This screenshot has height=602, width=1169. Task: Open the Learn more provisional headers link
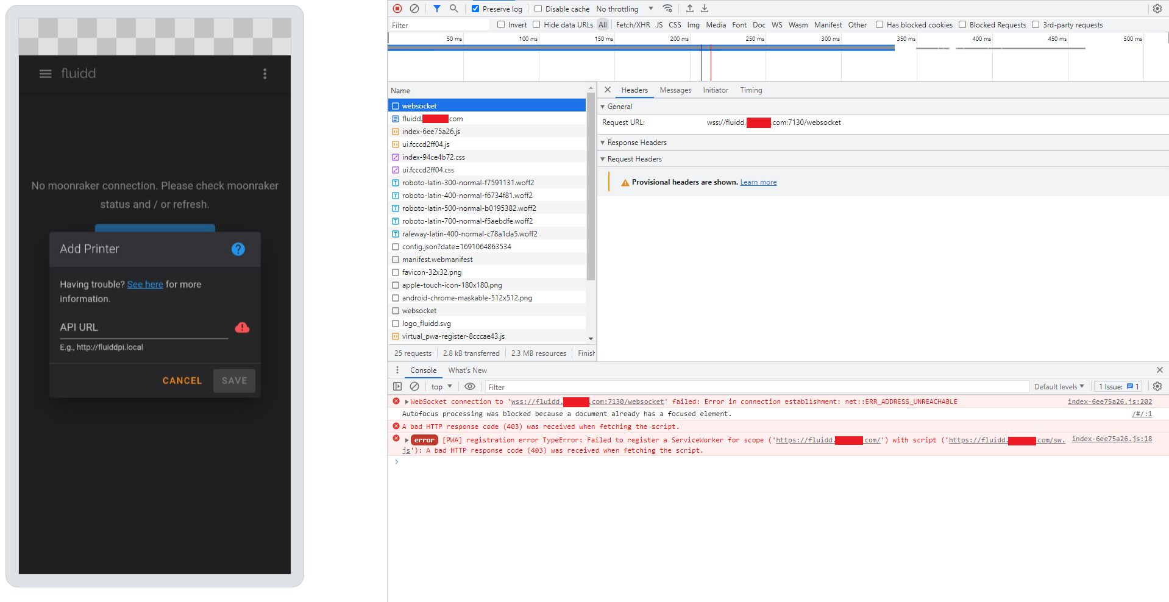click(x=758, y=182)
